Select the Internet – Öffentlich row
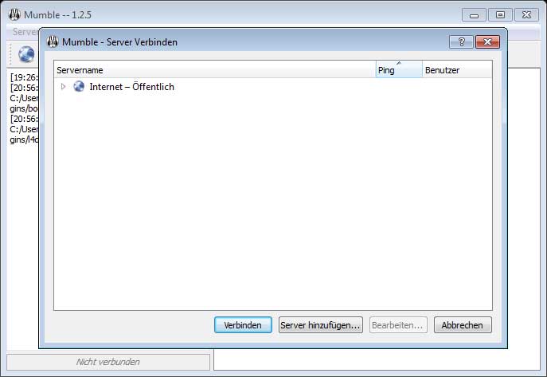 pyautogui.click(x=273, y=87)
